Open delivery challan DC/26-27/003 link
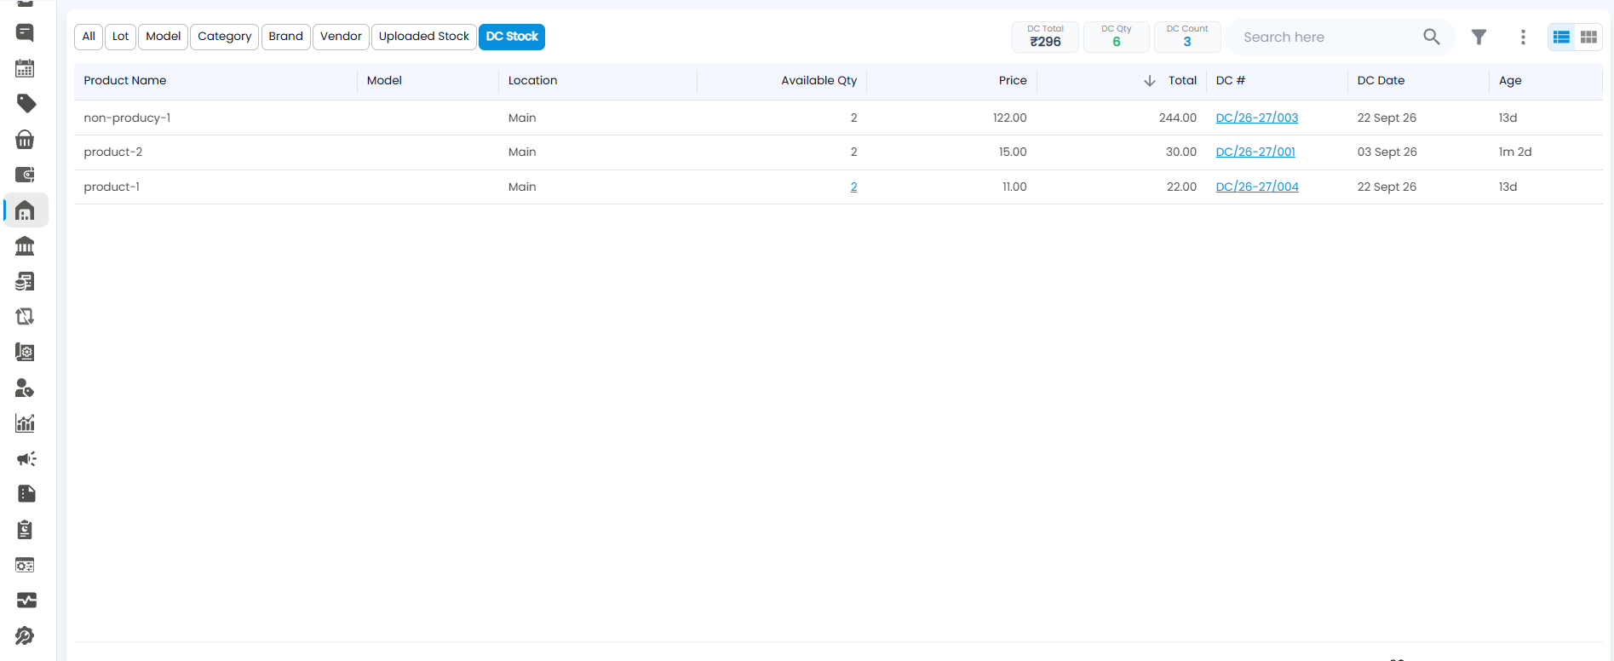Screen dimensions: 1614x661 click(x=1257, y=118)
